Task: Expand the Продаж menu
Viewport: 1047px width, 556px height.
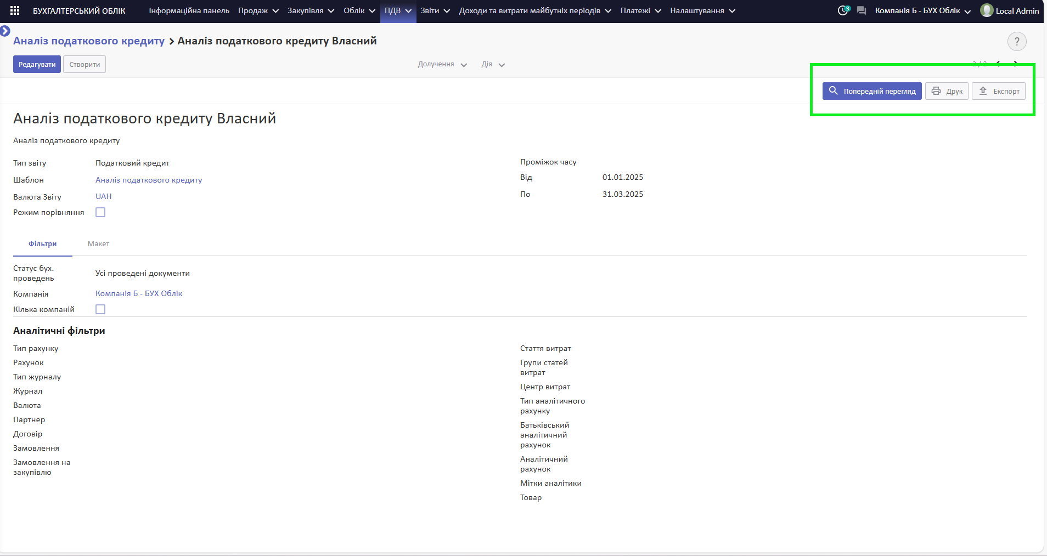Action: tap(258, 10)
